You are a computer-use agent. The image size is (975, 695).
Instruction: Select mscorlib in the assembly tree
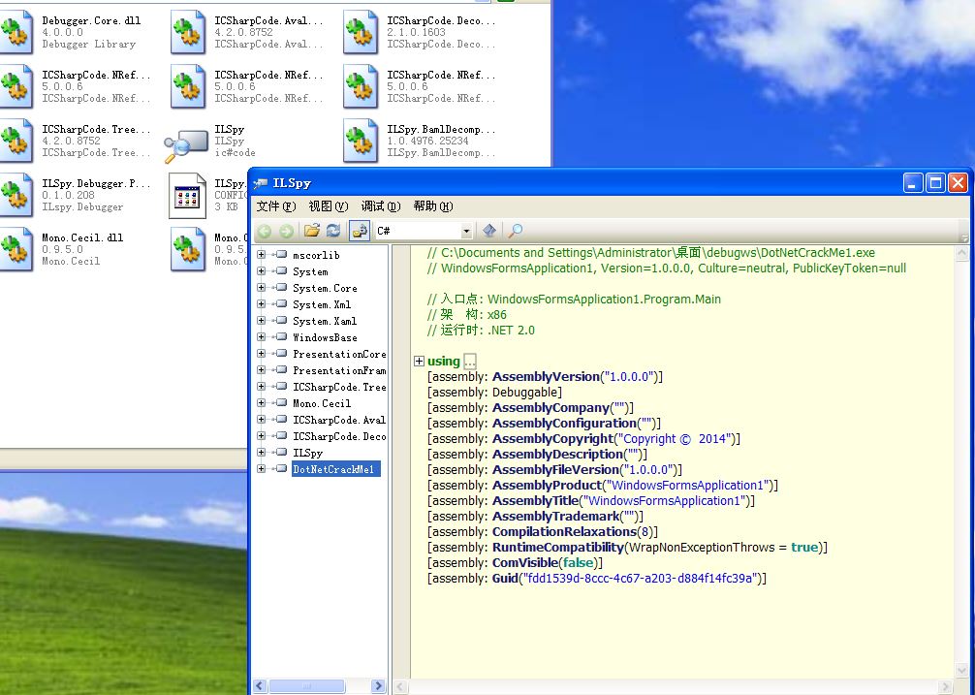pyautogui.click(x=316, y=255)
